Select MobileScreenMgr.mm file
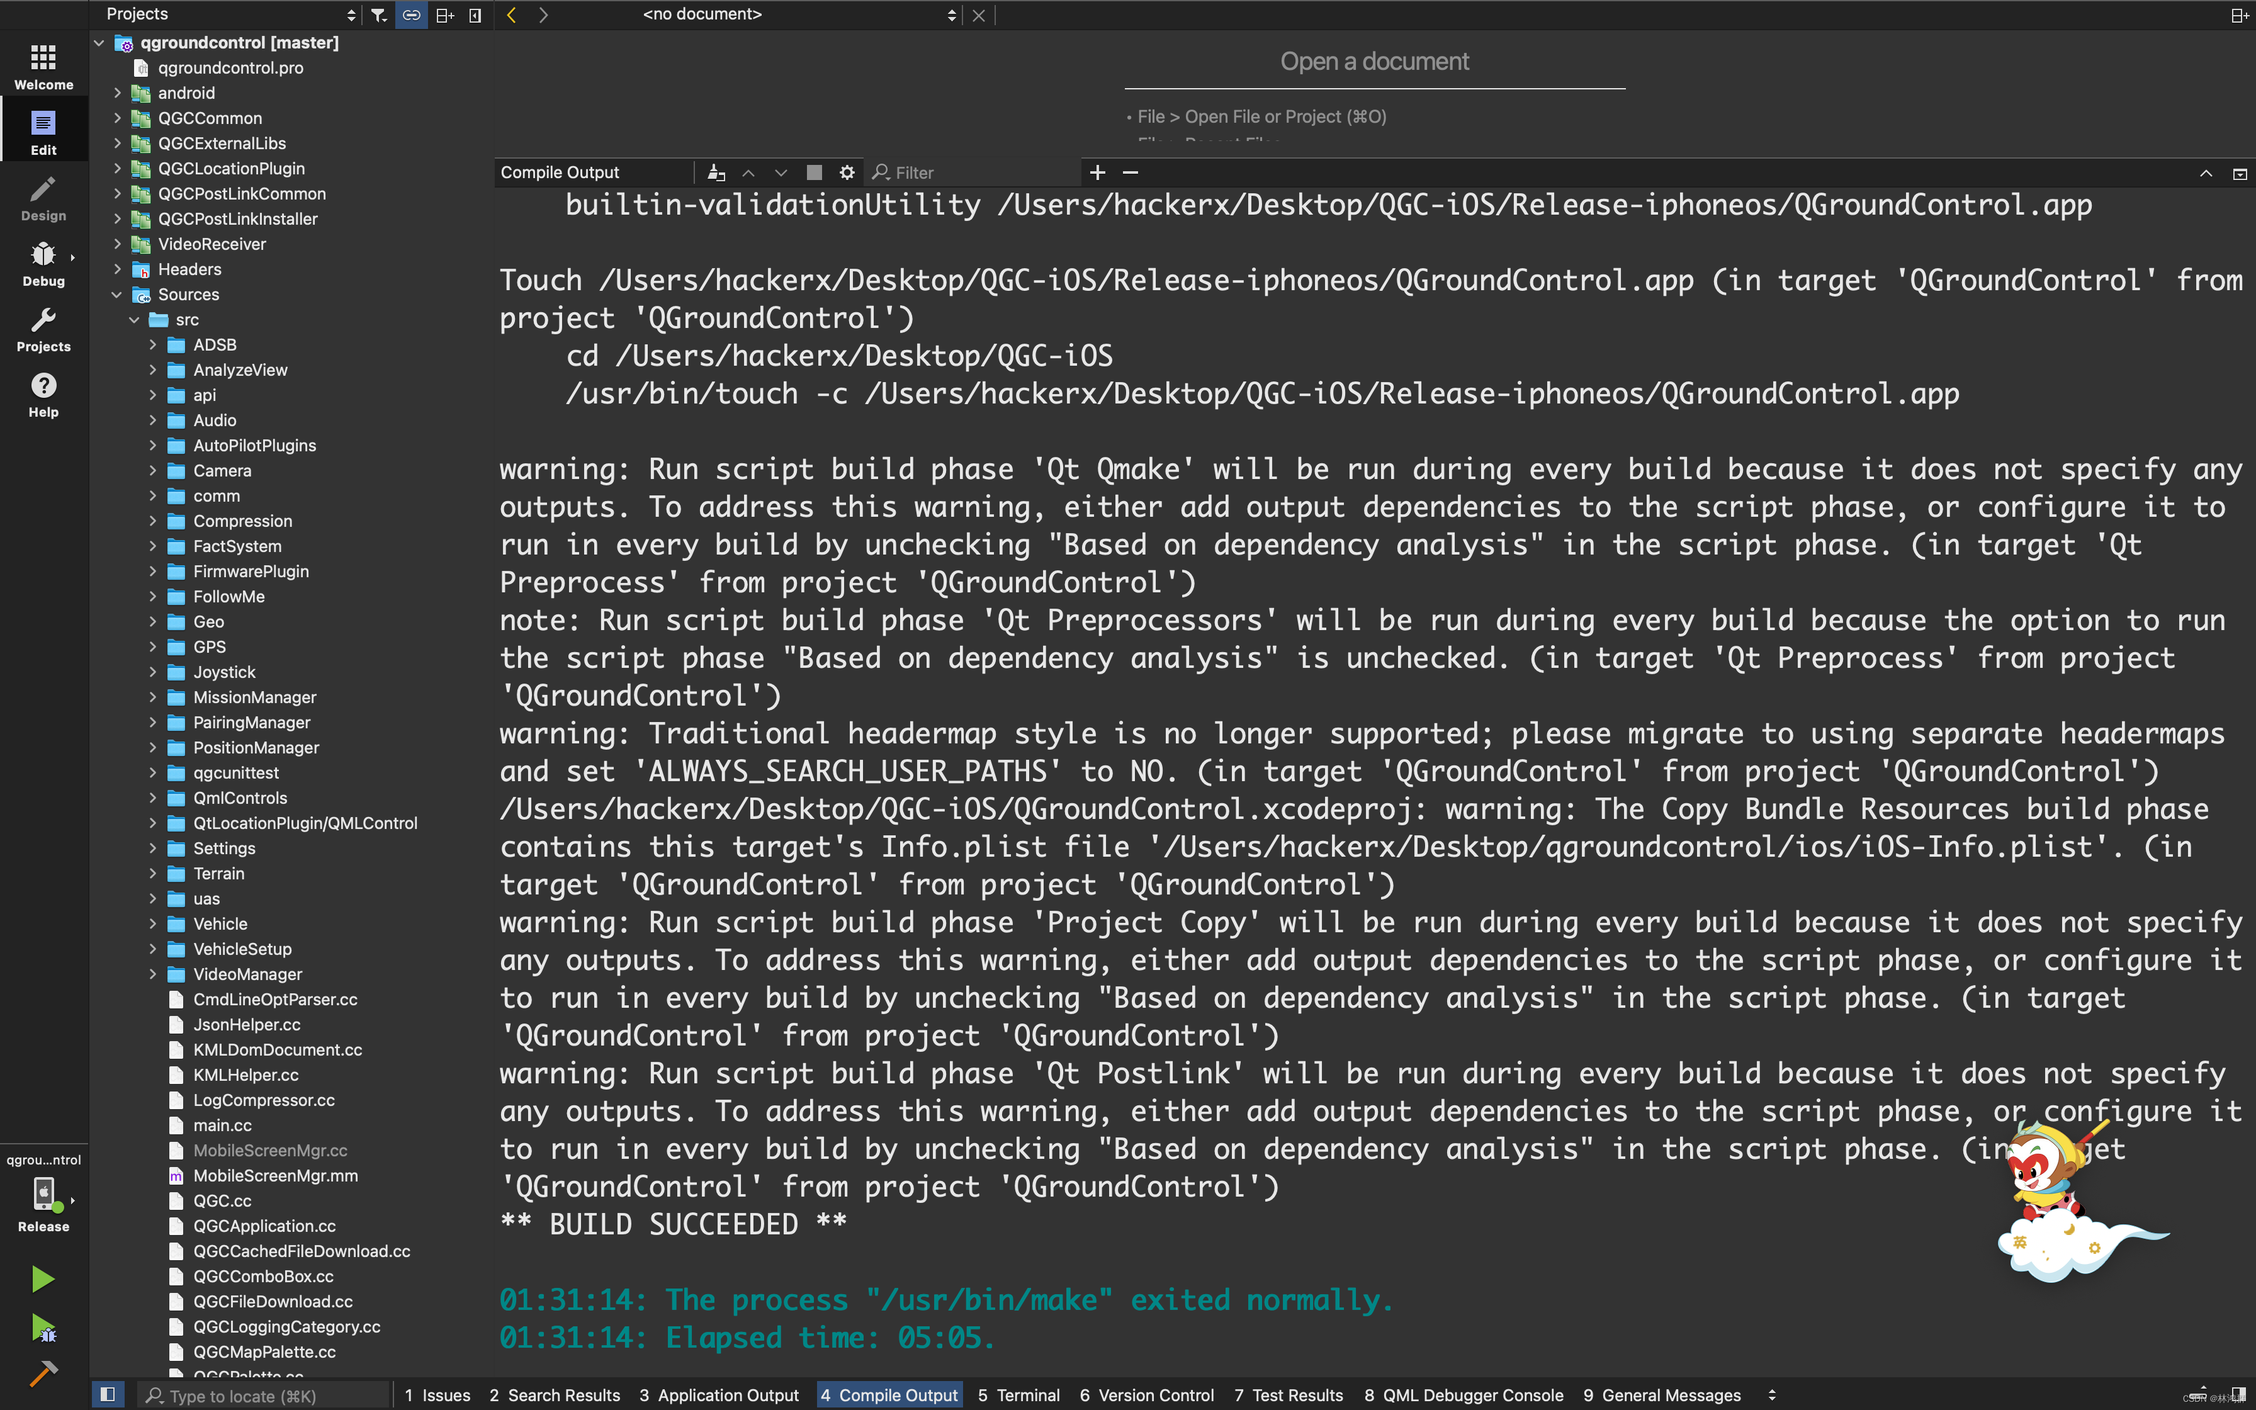Image resolution: width=2256 pixels, height=1410 pixels. 275,1176
